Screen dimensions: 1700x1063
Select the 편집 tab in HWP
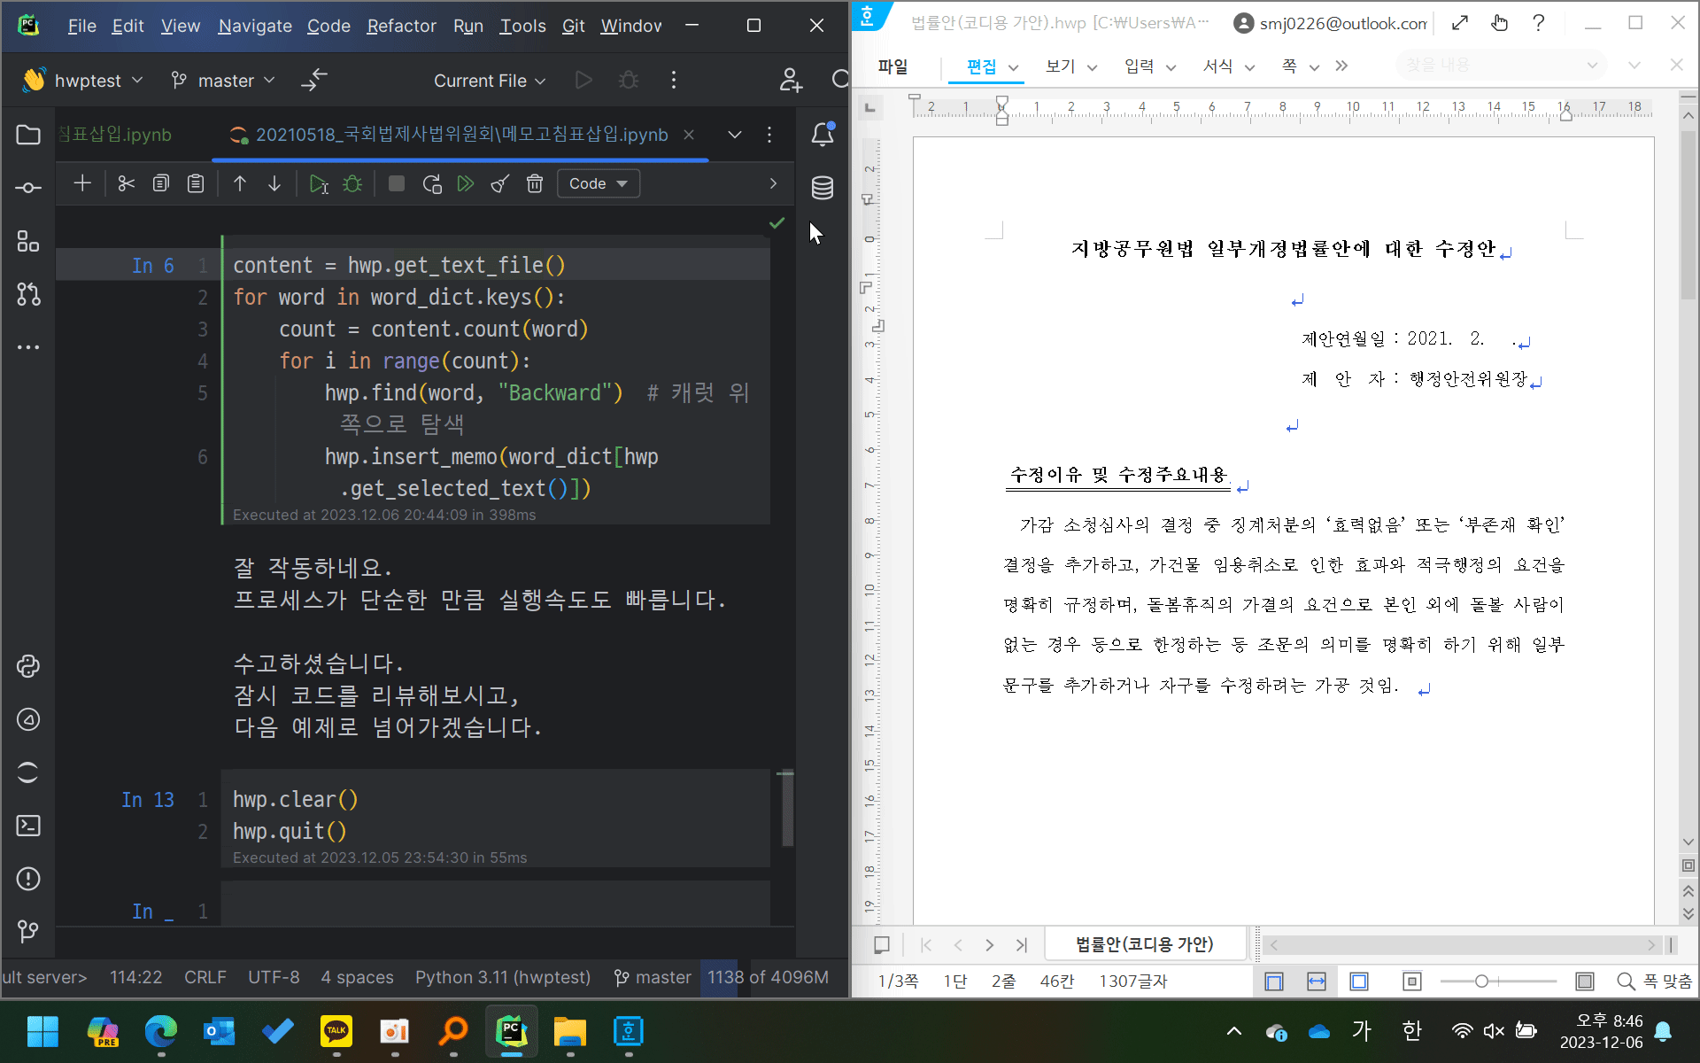[981, 66]
